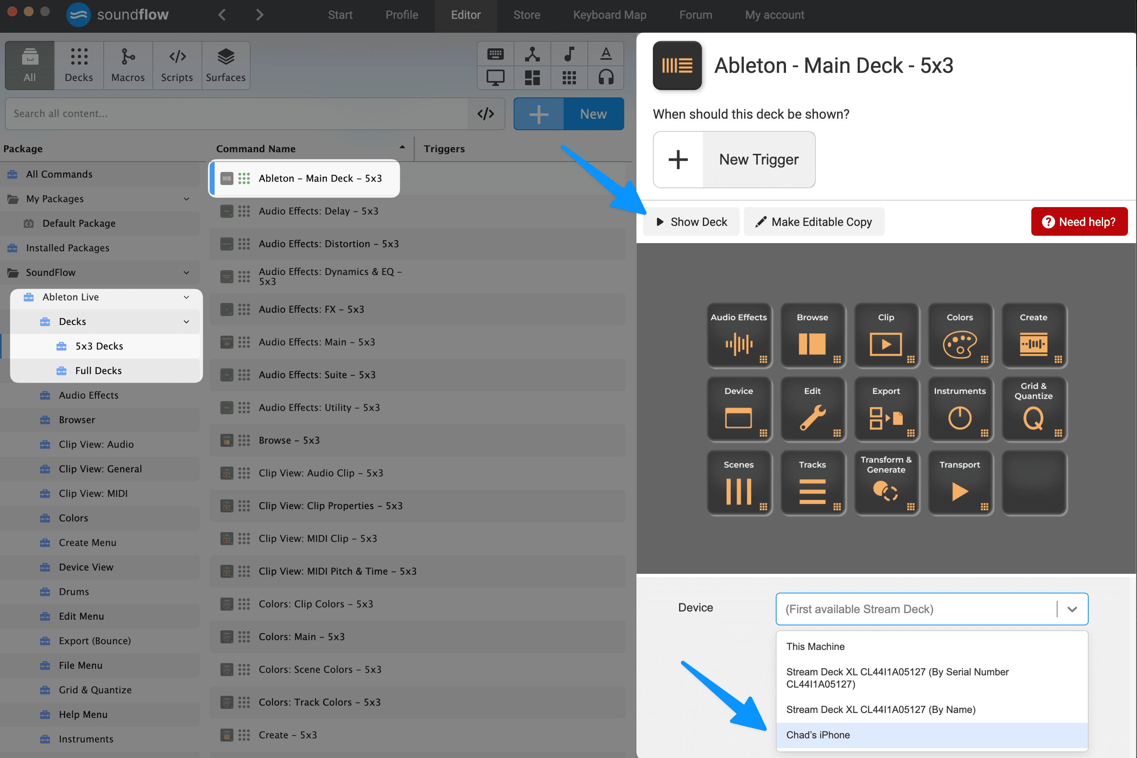Open the Scenes deck button
This screenshot has height=758, width=1137.
738,483
